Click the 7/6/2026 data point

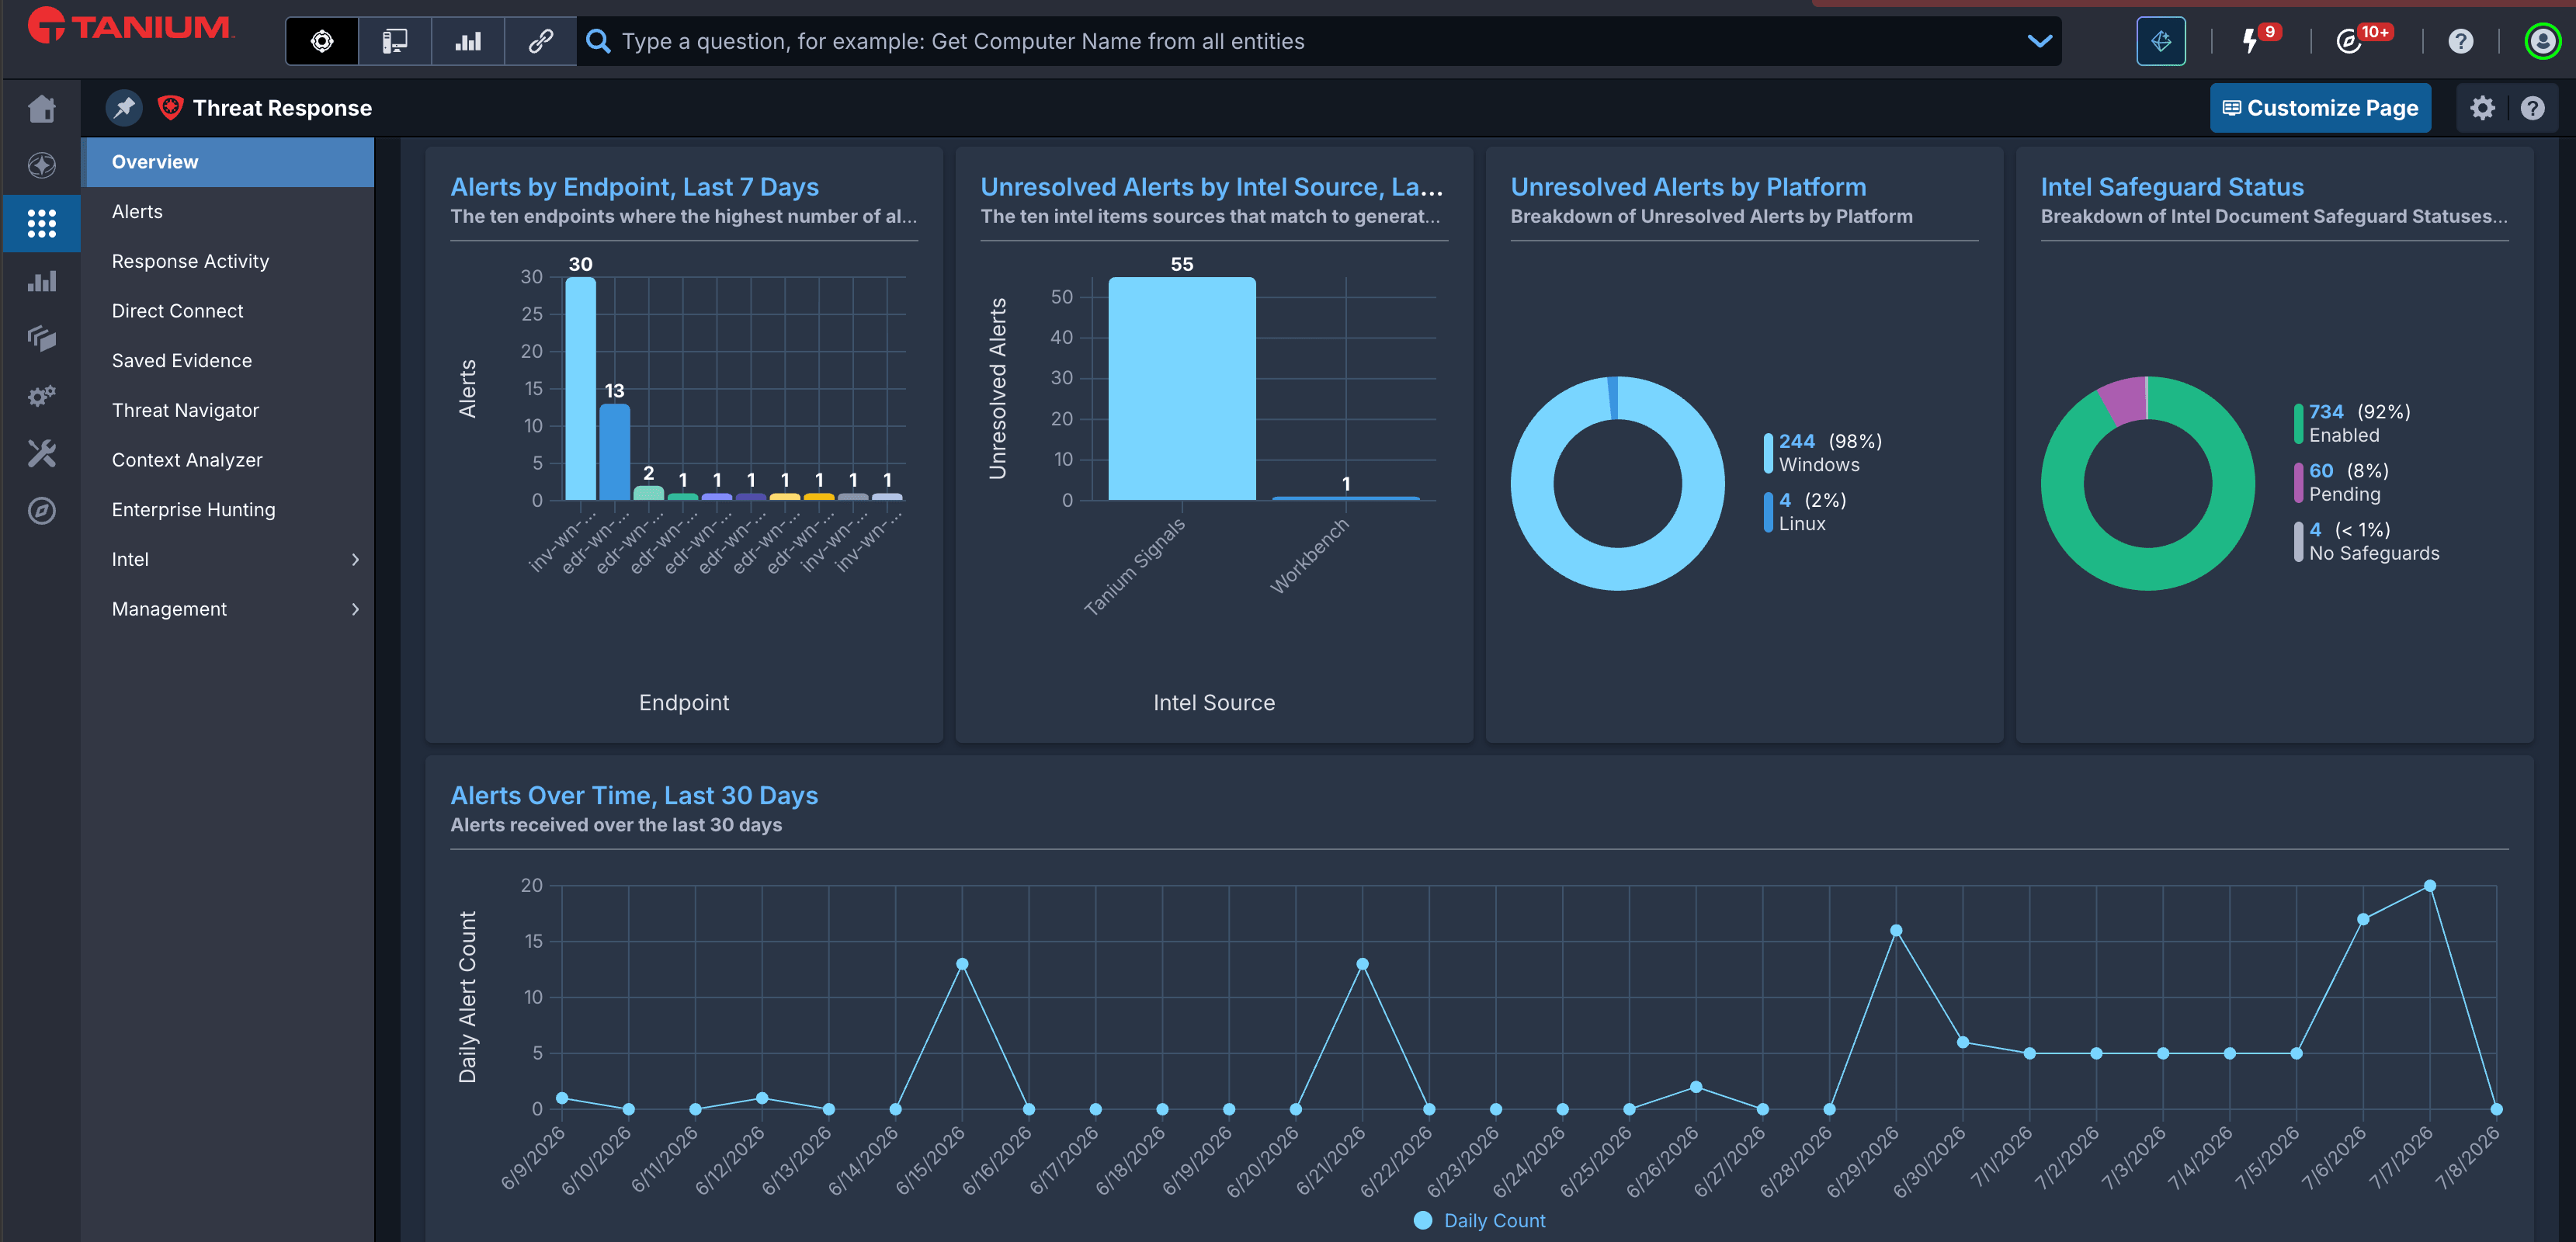[x=2362, y=919]
